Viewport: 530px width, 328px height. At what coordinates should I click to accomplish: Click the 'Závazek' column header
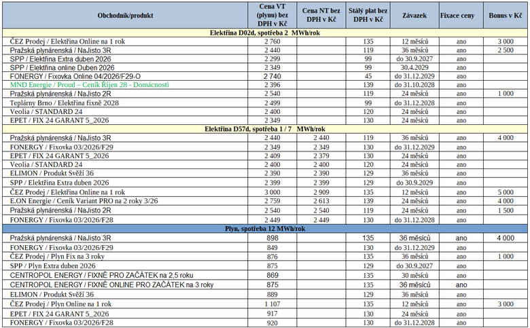click(x=414, y=16)
